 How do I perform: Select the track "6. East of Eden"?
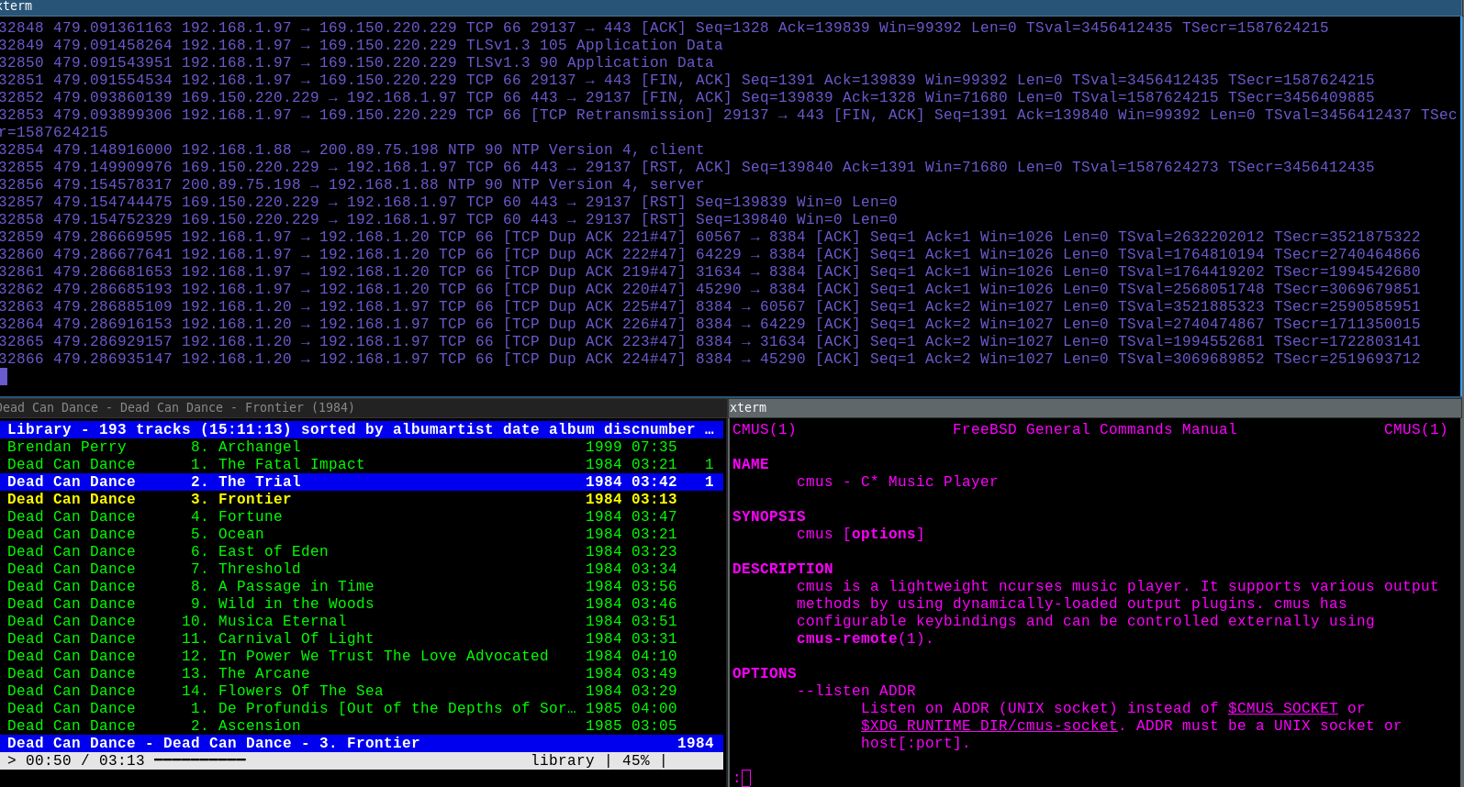[x=362, y=551]
